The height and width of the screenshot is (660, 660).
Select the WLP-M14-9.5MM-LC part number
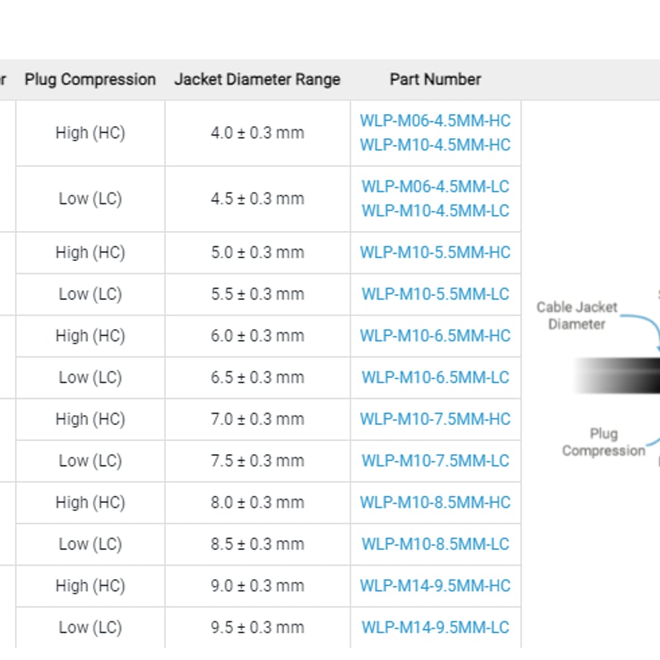(435, 628)
